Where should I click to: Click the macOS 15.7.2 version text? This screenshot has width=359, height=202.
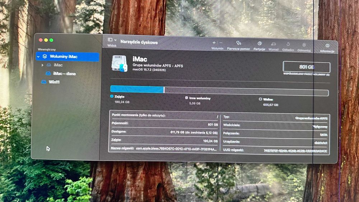tap(149, 70)
